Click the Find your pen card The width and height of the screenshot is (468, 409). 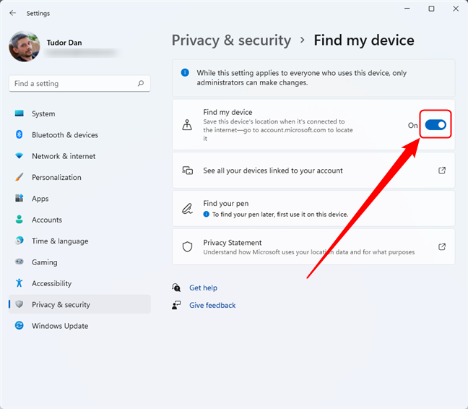313,209
